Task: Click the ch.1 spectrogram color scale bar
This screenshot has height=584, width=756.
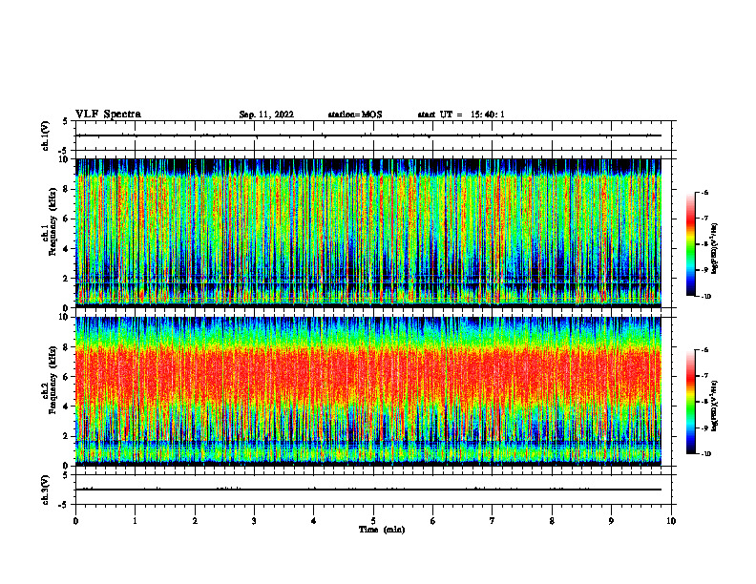Action: [690, 244]
